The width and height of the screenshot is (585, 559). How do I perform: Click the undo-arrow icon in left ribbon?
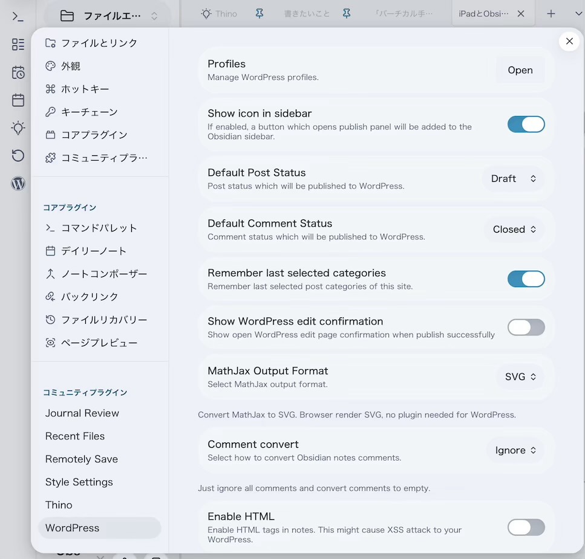(x=18, y=155)
